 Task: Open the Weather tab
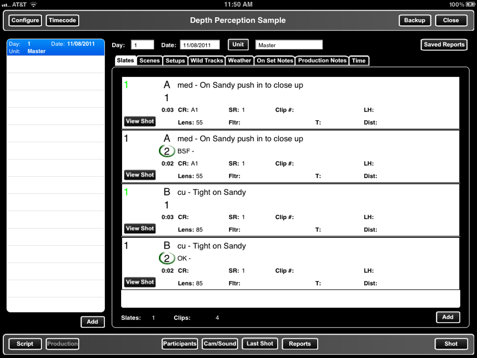(x=239, y=61)
